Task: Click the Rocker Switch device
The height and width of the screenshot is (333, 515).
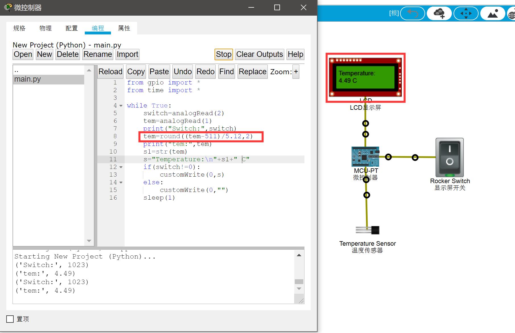Action: (x=450, y=158)
